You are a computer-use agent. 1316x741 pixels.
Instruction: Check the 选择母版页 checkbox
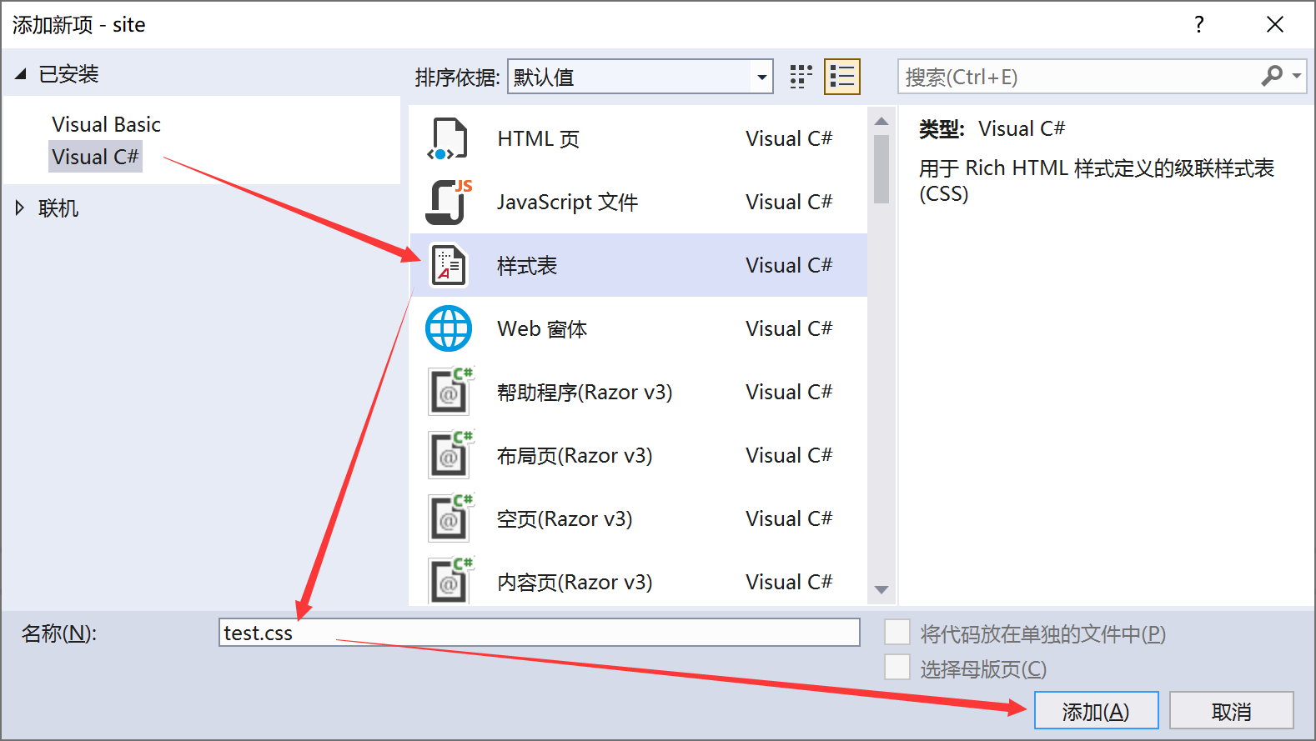pos(897,668)
